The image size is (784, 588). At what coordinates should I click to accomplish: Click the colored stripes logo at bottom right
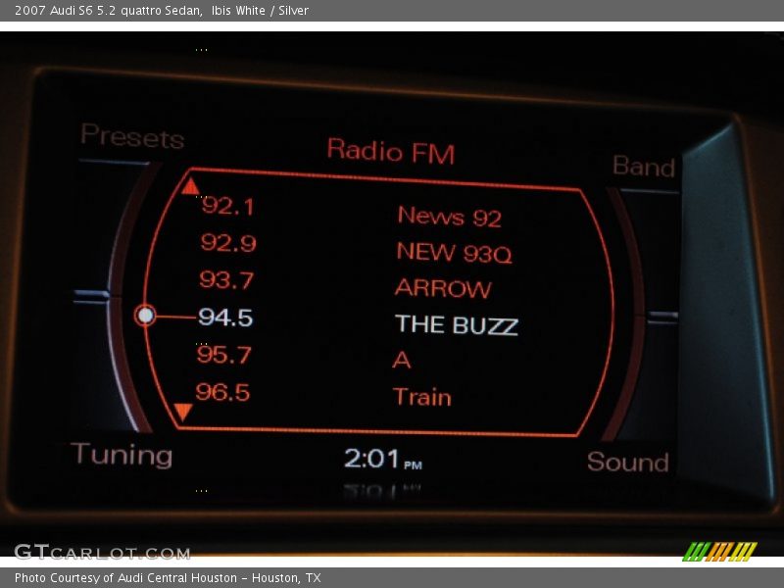[719, 551]
